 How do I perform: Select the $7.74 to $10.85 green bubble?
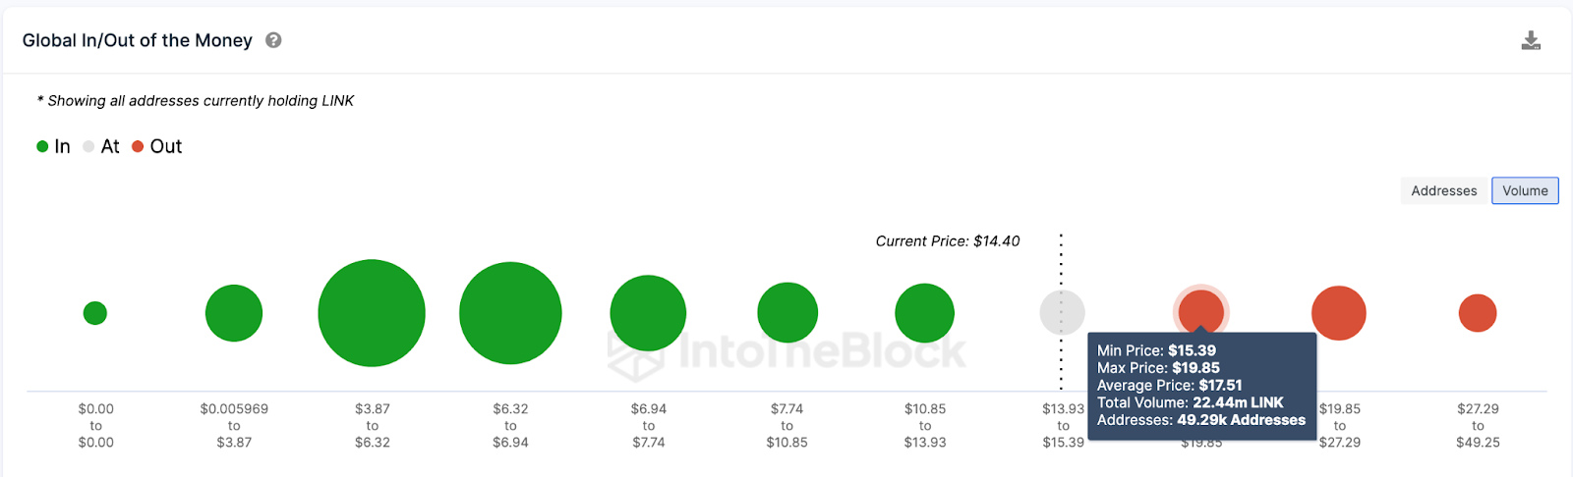point(787,313)
